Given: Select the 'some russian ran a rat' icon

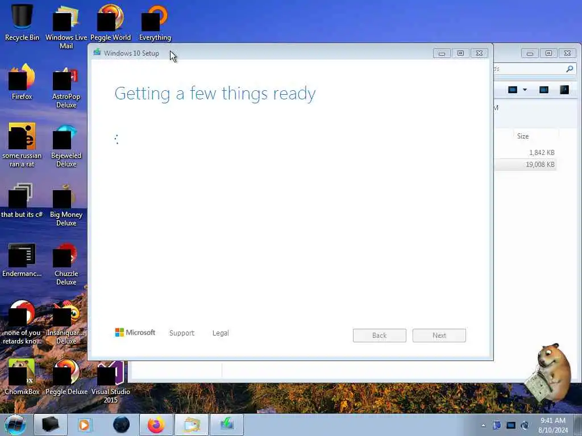Looking at the screenshot, I should tap(22, 145).
